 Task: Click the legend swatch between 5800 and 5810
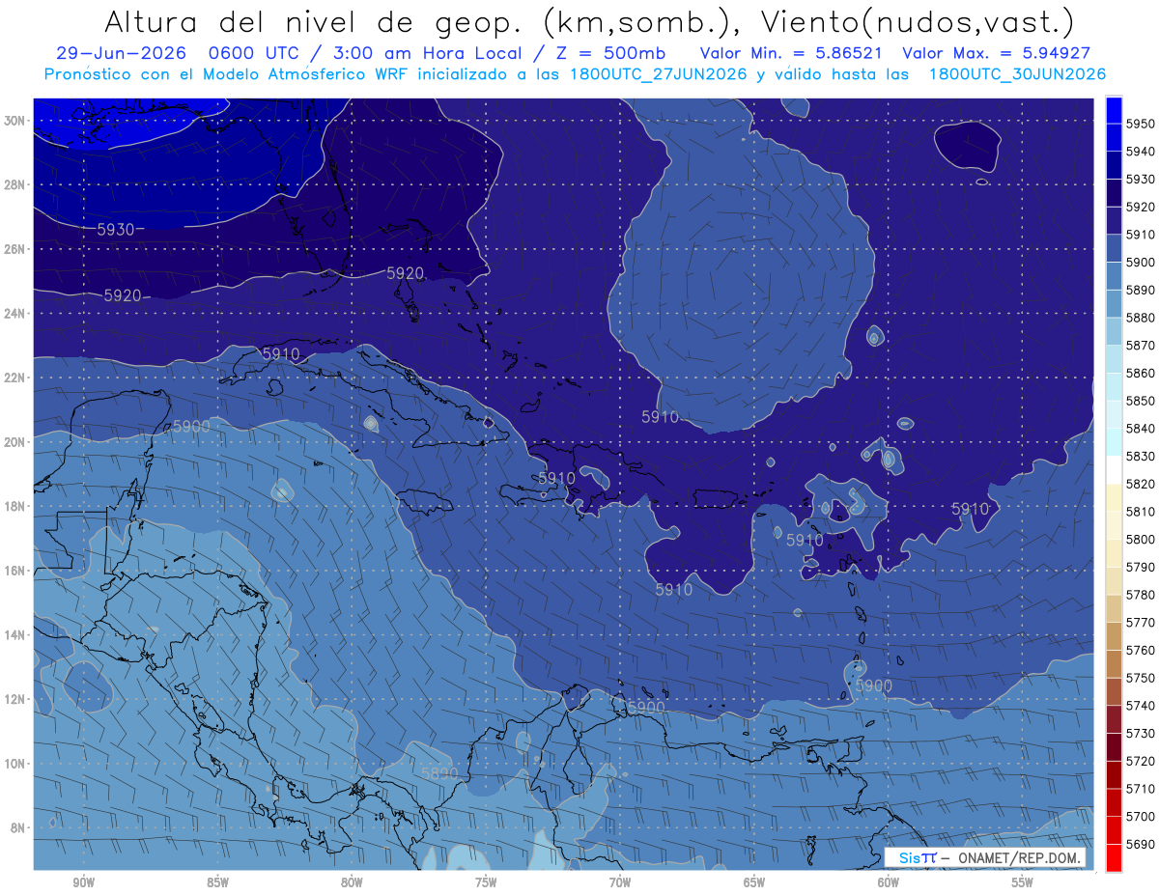[1114, 525]
